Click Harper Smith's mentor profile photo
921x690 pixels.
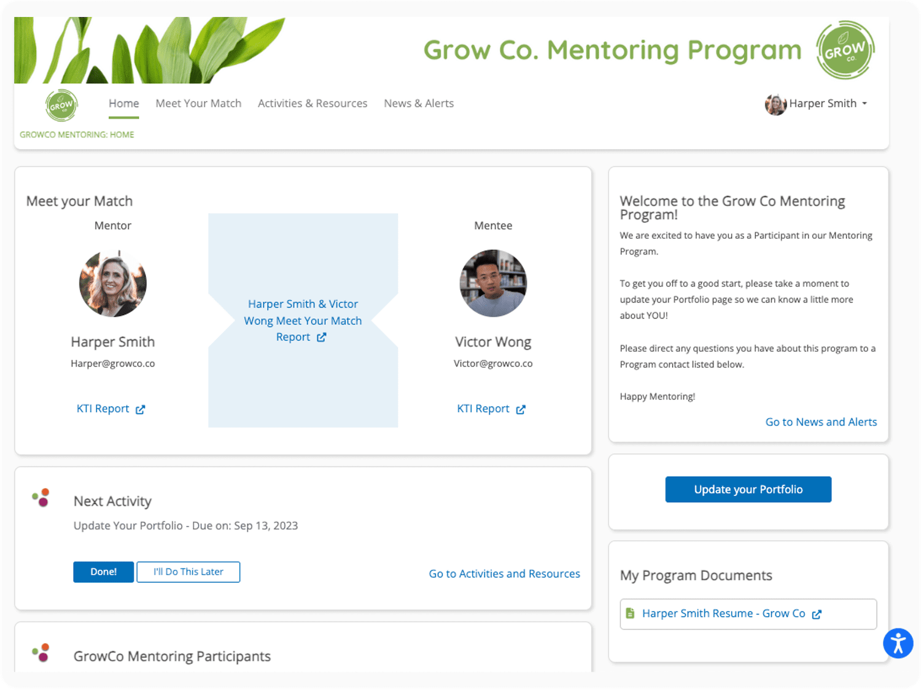113,283
